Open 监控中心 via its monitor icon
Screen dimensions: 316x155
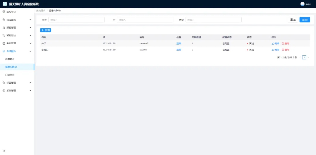pos(4,12)
